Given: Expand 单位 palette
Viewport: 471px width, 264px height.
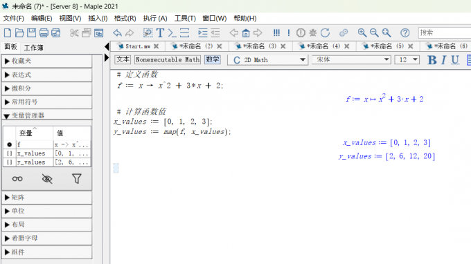Looking at the screenshot, I should tap(47, 211).
